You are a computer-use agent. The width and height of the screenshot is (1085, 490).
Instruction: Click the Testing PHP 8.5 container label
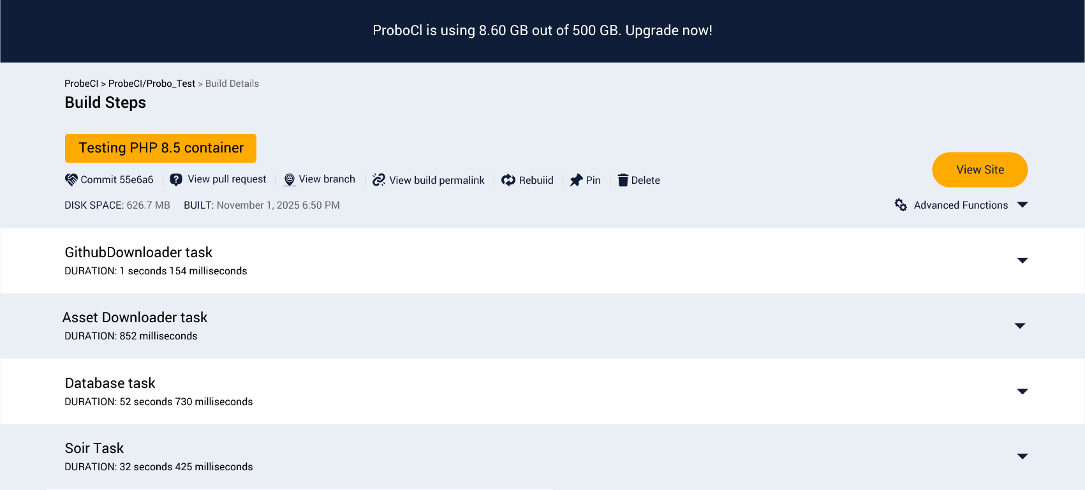pos(161,148)
